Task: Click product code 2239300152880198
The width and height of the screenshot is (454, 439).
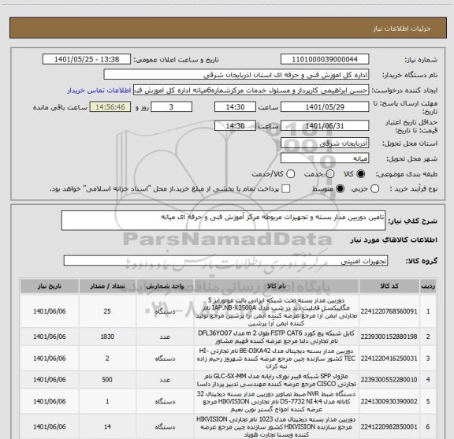Action: click(x=389, y=337)
